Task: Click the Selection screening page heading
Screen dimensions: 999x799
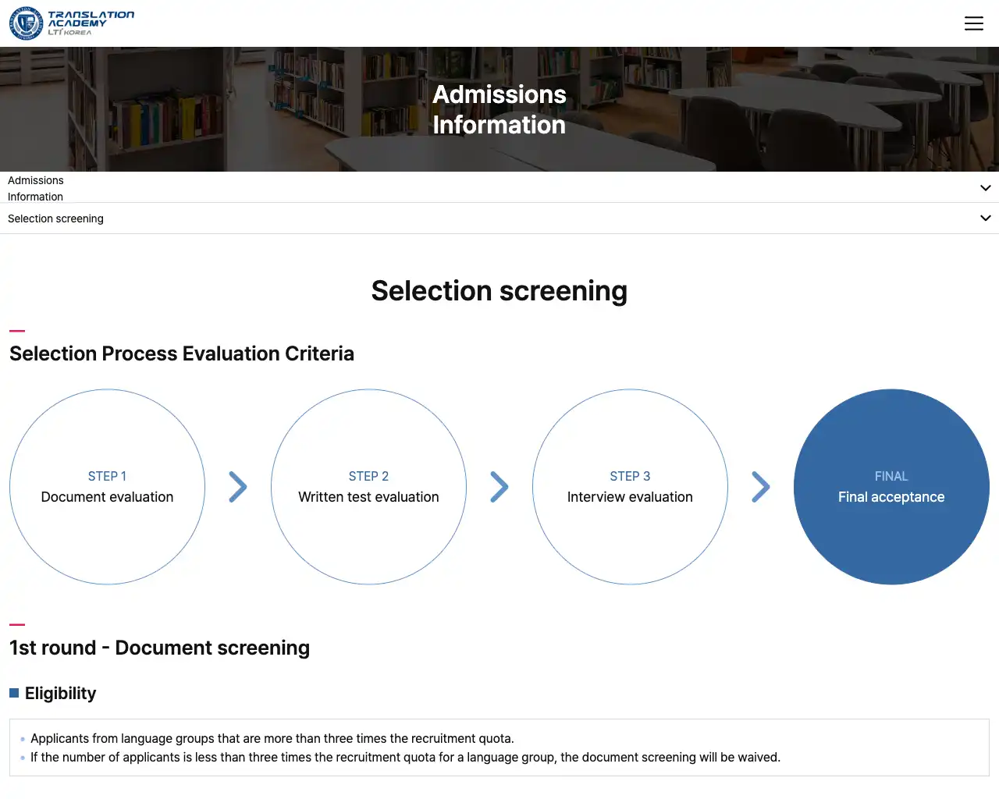Action: [x=499, y=291]
